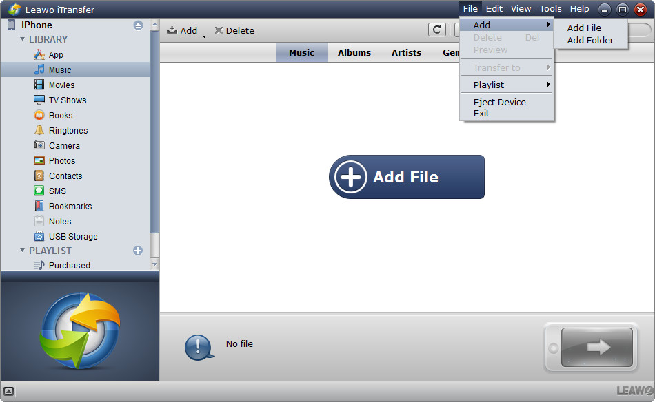The image size is (655, 402).
Task: Open the App library icon
Action: tap(39, 54)
